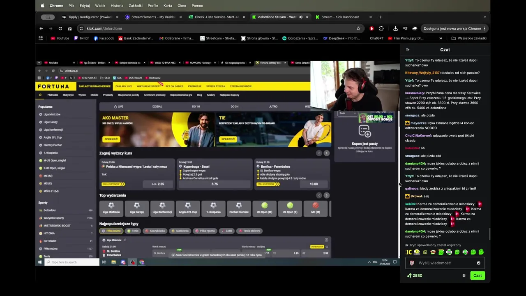Switch to Check-Liste Service-Start tab

(217, 17)
